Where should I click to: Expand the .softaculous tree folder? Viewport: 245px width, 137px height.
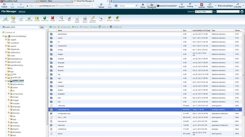6,52
